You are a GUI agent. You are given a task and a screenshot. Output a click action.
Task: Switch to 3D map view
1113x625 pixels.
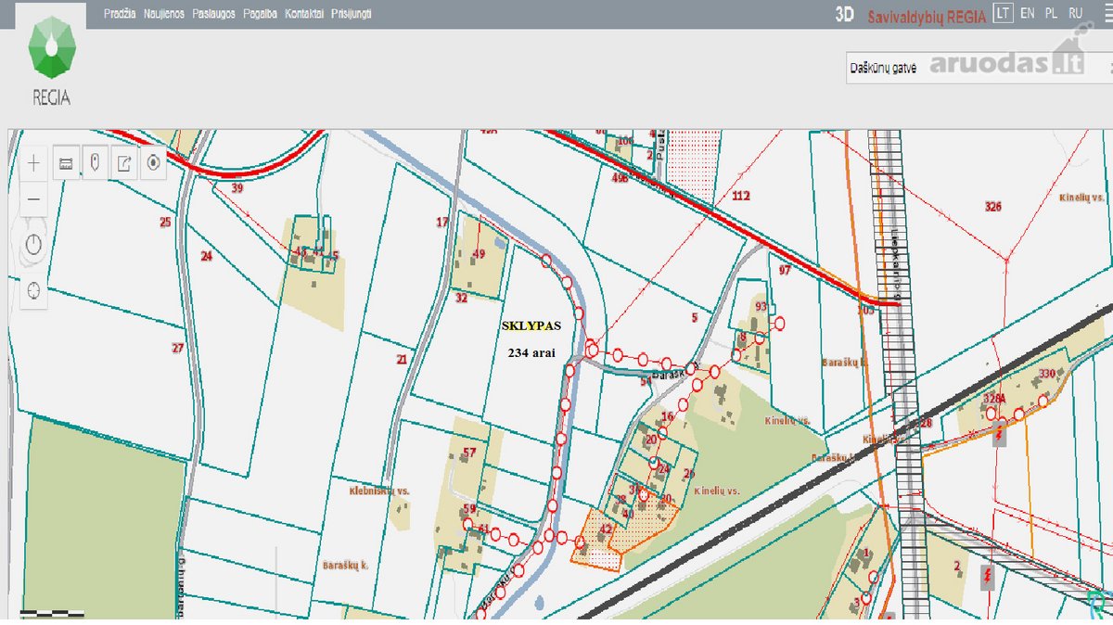(844, 14)
